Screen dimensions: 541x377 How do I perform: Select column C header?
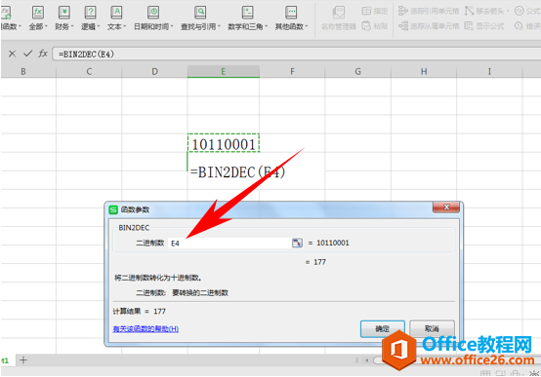click(89, 72)
